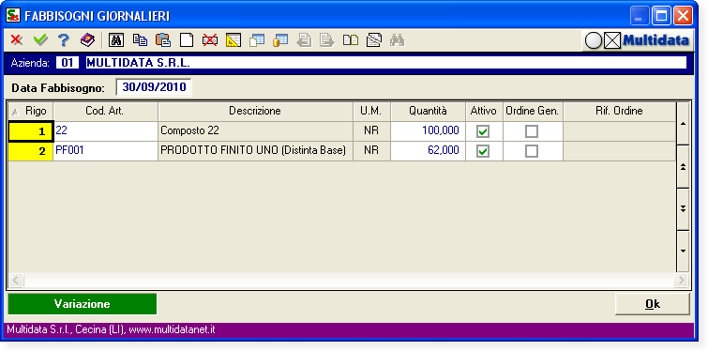Click the green Variazione button
708x351 pixels.
[x=83, y=304]
